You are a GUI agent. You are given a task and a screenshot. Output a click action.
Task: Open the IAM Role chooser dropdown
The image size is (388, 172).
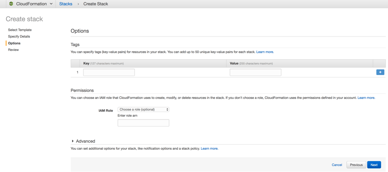pyautogui.click(x=143, y=110)
